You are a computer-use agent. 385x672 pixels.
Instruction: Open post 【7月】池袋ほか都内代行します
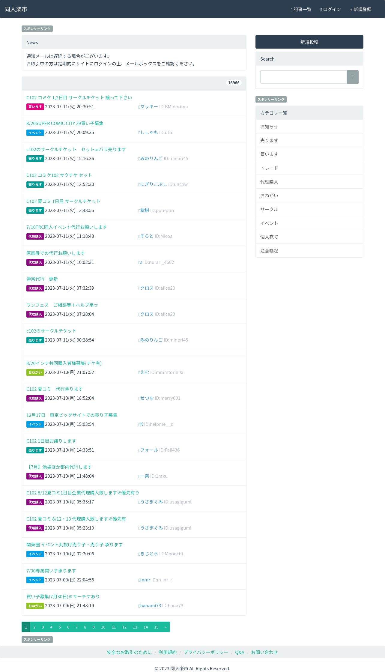(x=59, y=467)
